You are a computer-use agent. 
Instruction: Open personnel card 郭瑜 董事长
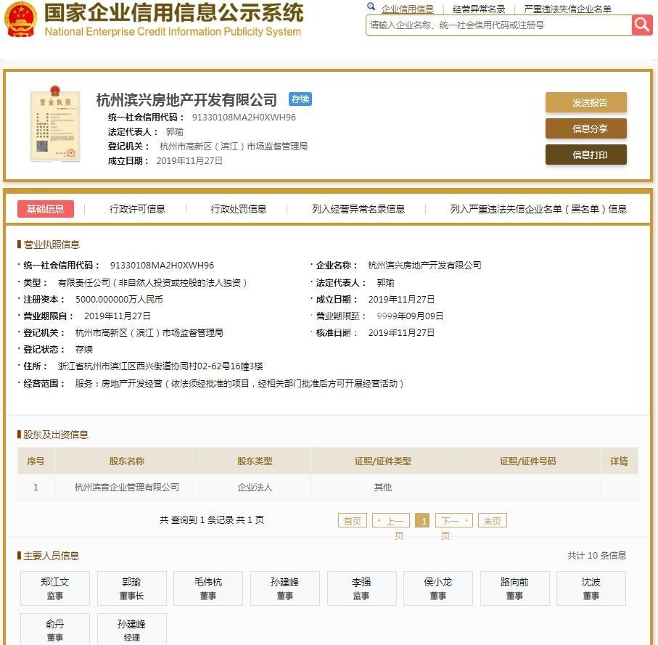132,588
